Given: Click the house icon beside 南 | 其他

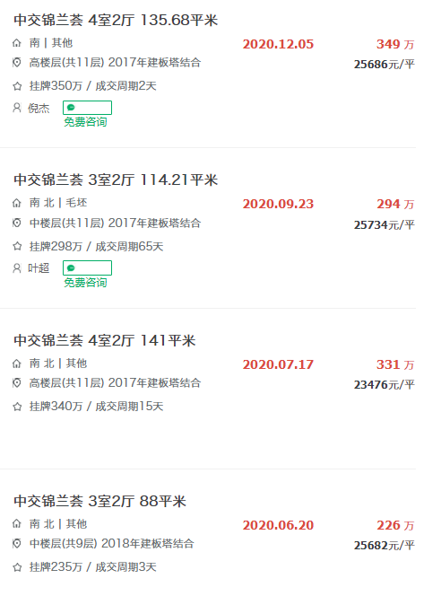Looking at the screenshot, I should [17, 43].
